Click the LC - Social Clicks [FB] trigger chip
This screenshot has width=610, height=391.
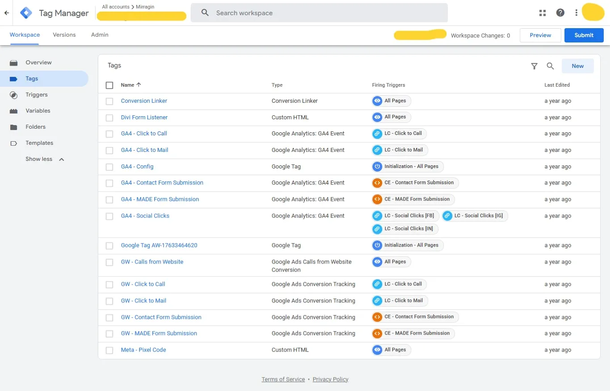(x=405, y=216)
